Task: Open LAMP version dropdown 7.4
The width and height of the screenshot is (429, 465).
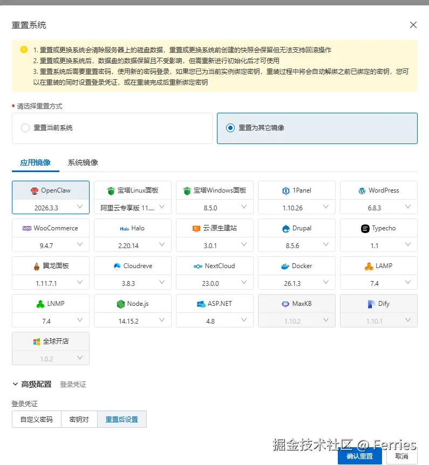Action: click(x=379, y=283)
